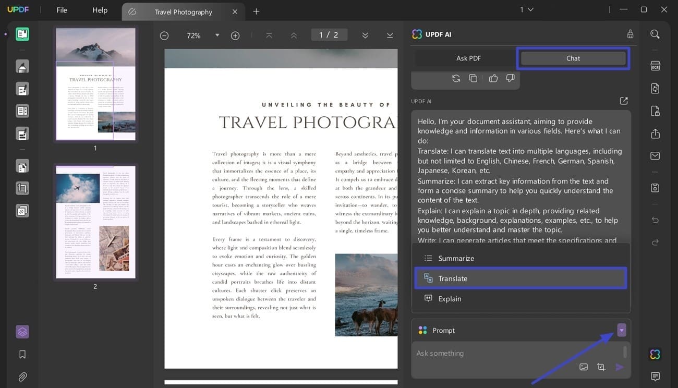Open the File menu

point(61,10)
